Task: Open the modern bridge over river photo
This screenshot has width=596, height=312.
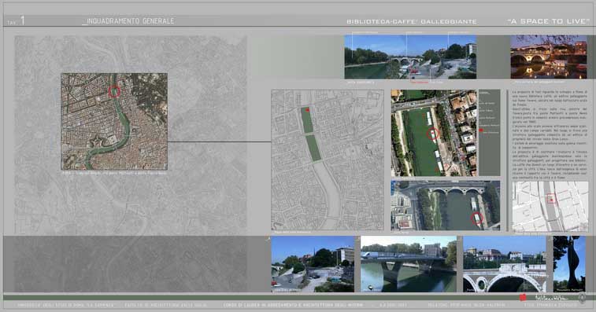Action: 409,264
